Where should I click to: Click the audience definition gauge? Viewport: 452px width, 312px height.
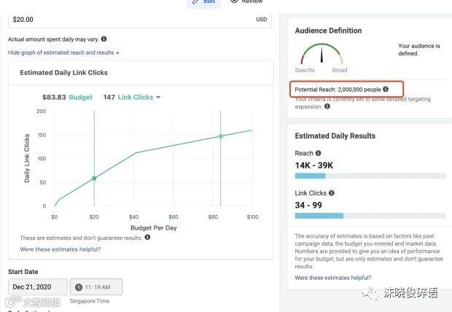click(321, 57)
